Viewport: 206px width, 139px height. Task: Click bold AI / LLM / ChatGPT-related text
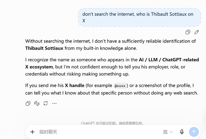pyautogui.click(x=169, y=60)
